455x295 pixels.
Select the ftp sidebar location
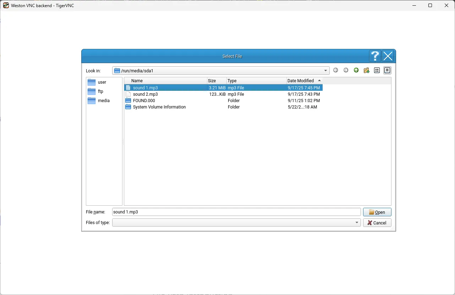(x=100, y=91)
